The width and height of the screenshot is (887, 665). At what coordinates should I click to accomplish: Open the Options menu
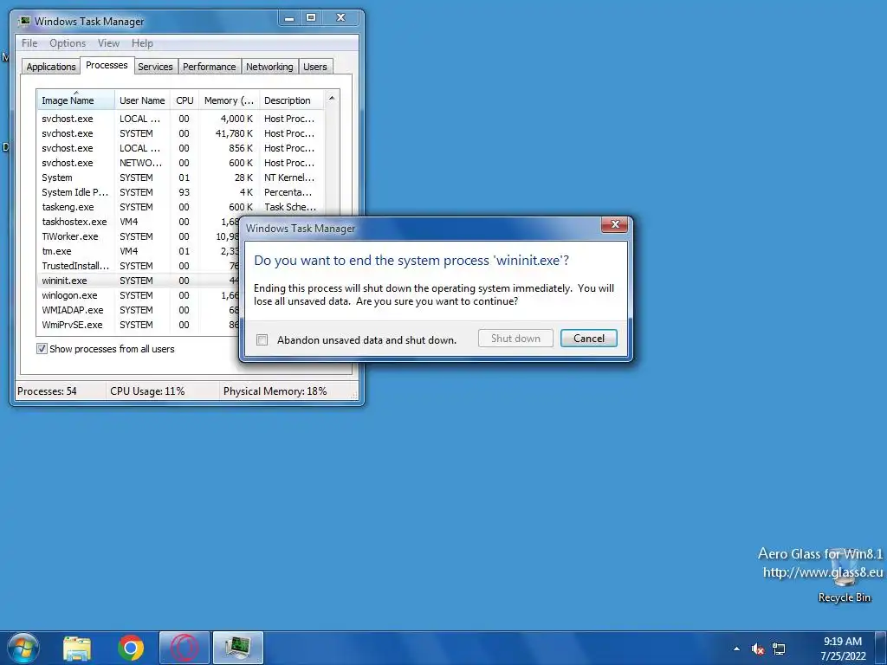68,43
